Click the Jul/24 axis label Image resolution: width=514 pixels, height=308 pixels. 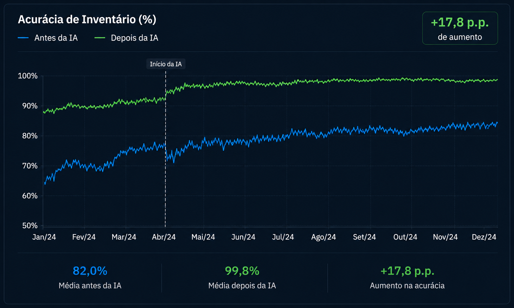[283, 237]
